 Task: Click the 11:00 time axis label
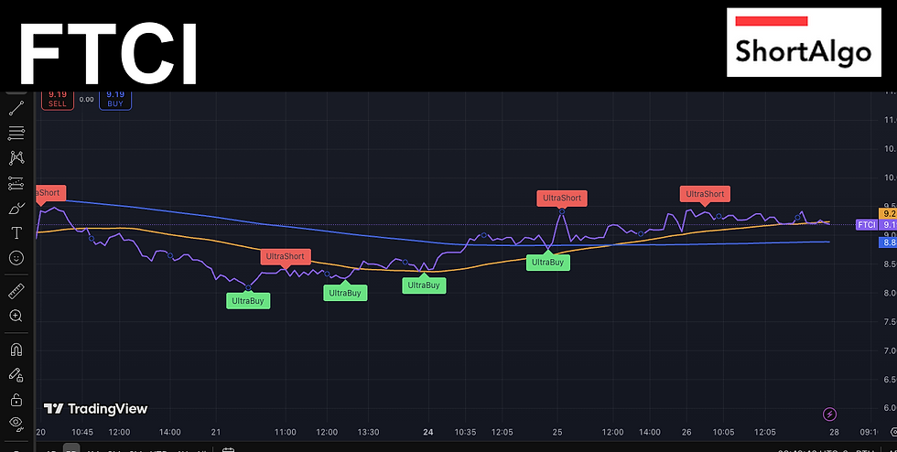286,432
